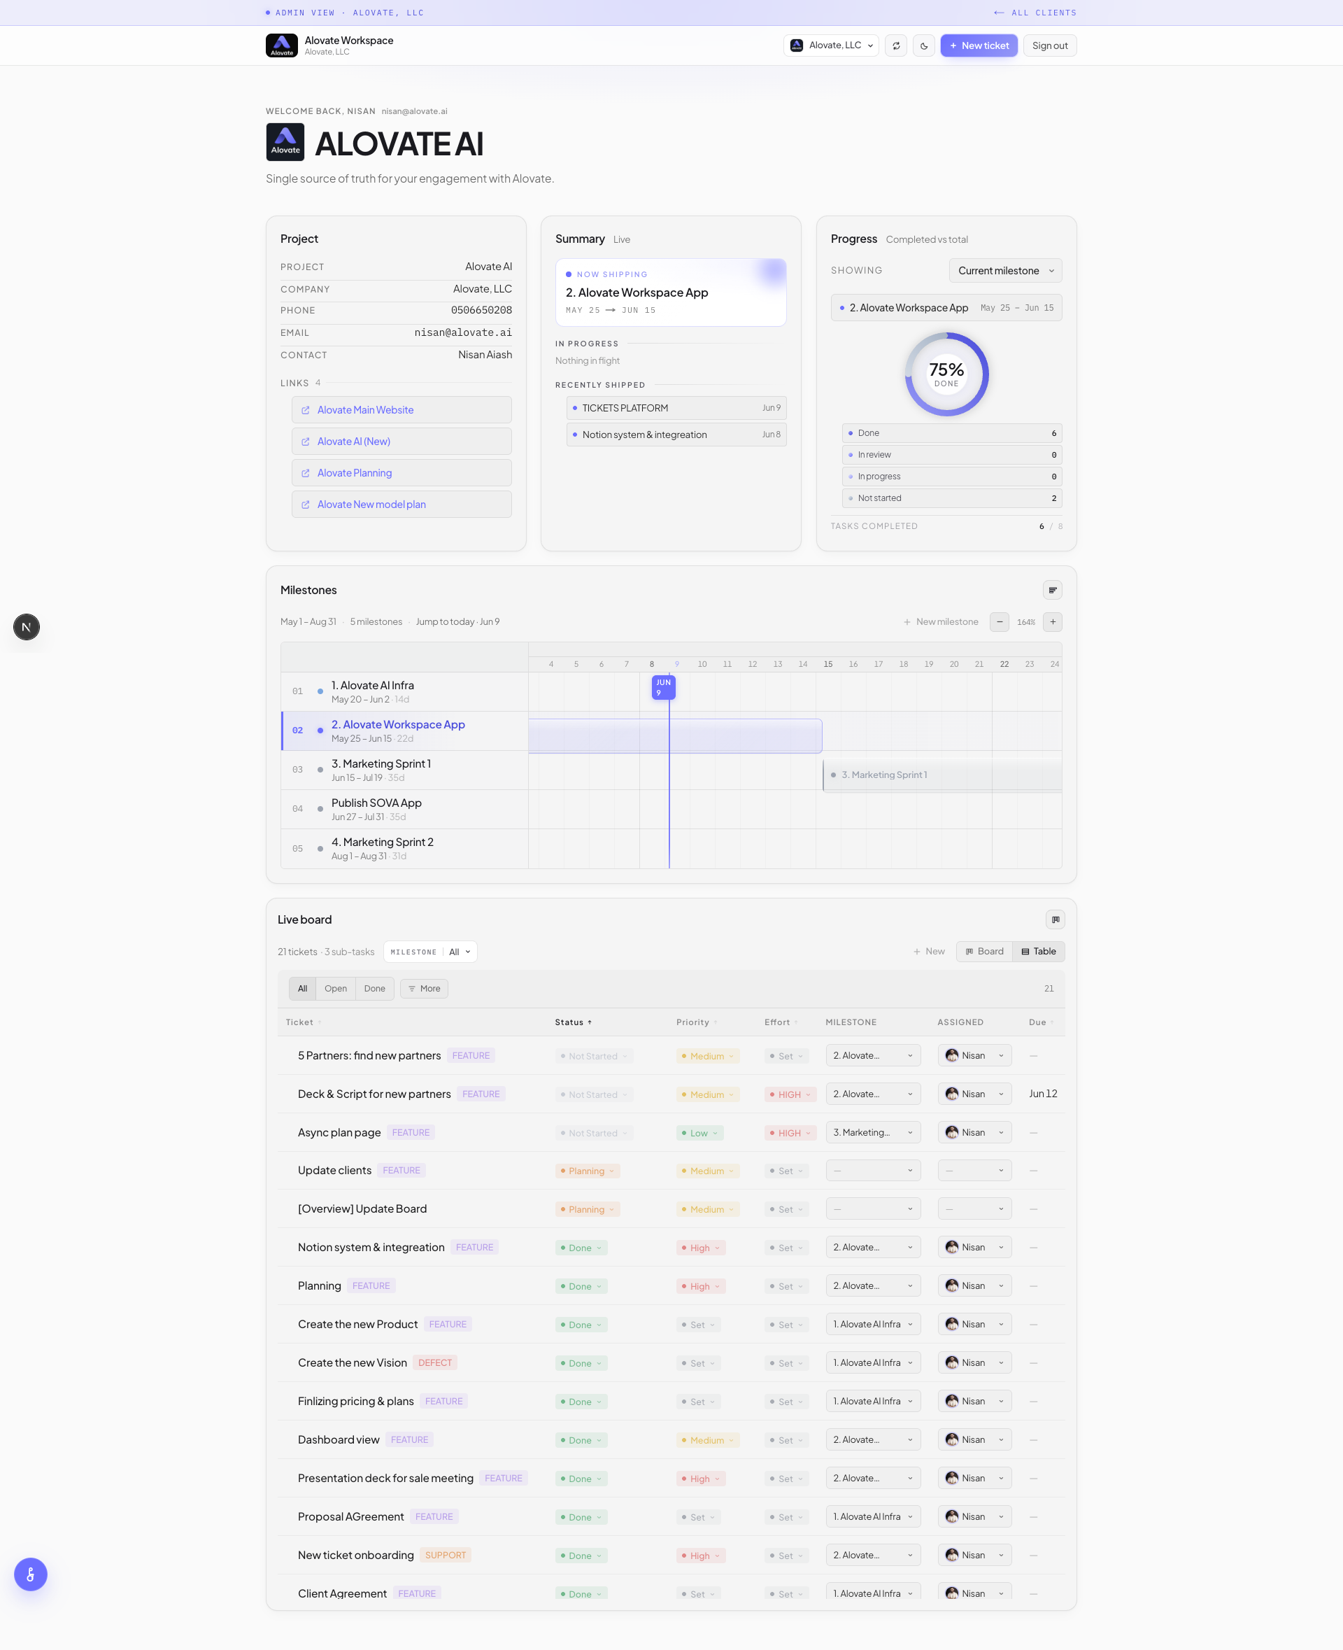Click the Not started progress row
This screenshot has height=1650, width=1343.
pyautogui.click(x=951, y=498)
